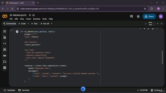
Task: Open the Commands search
Action: (x=10, y=24)
